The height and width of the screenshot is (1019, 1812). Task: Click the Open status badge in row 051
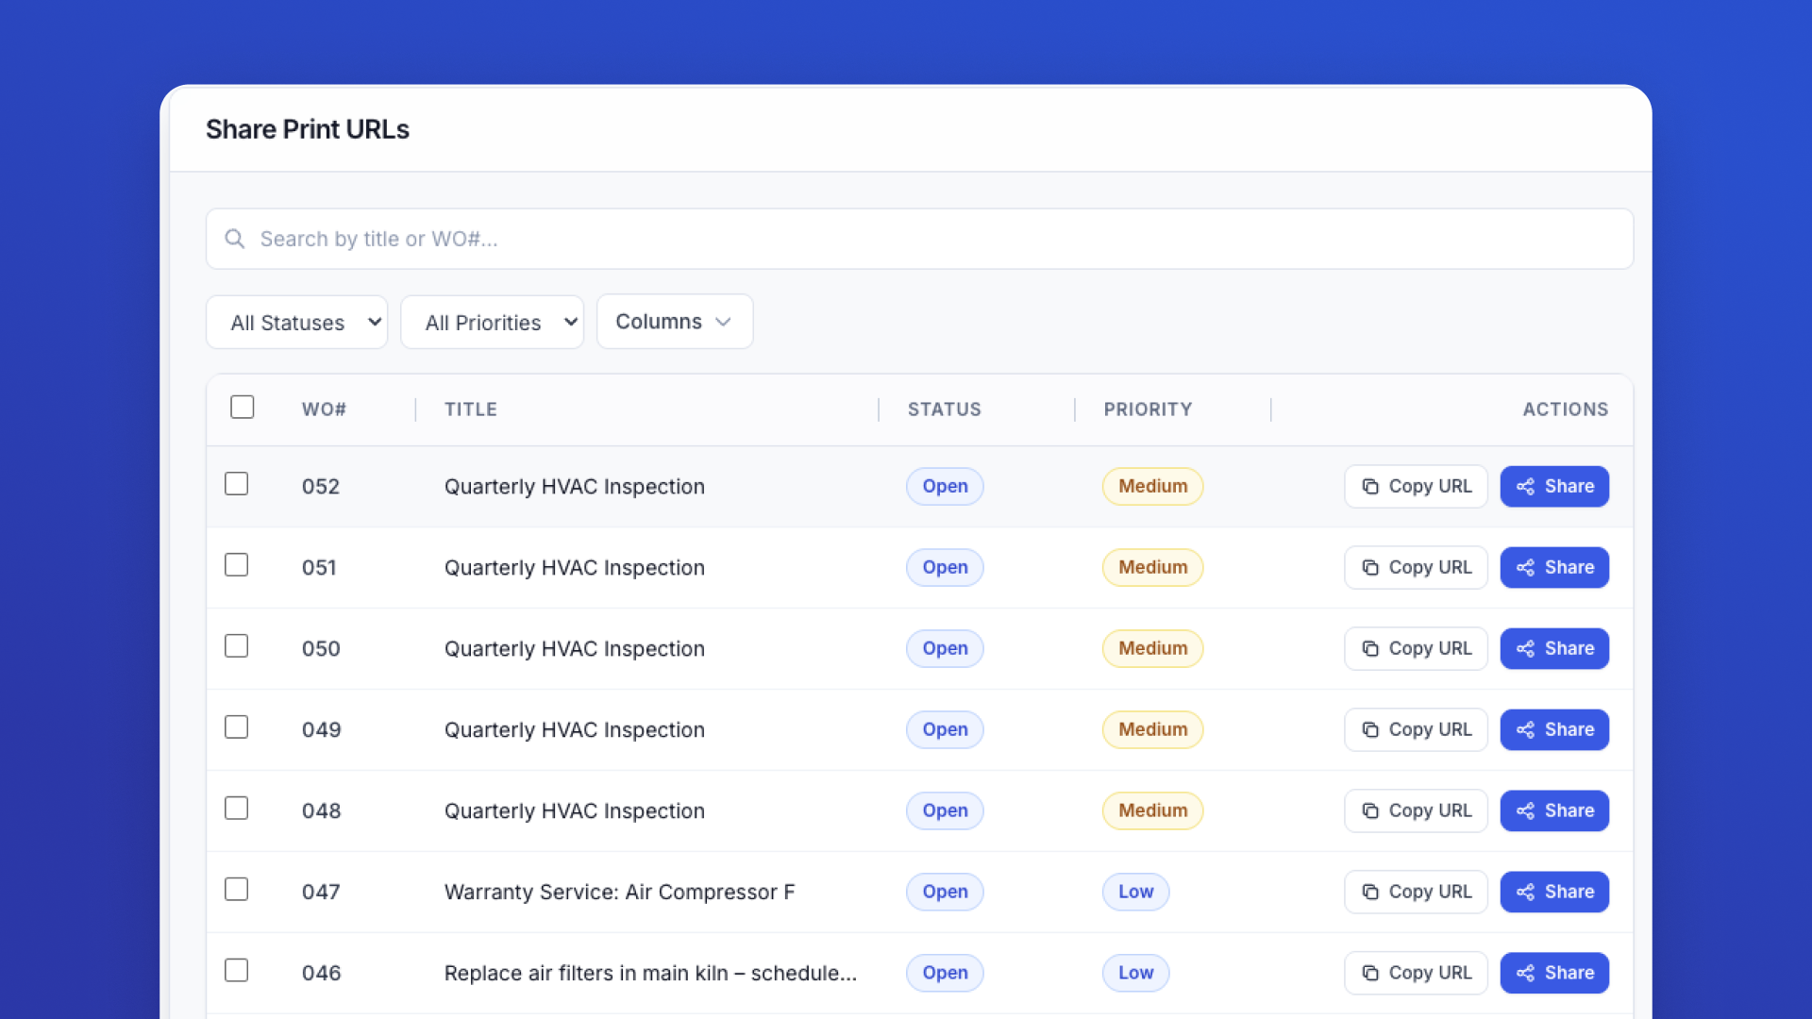pyautogui.click(x=945, y=568)
